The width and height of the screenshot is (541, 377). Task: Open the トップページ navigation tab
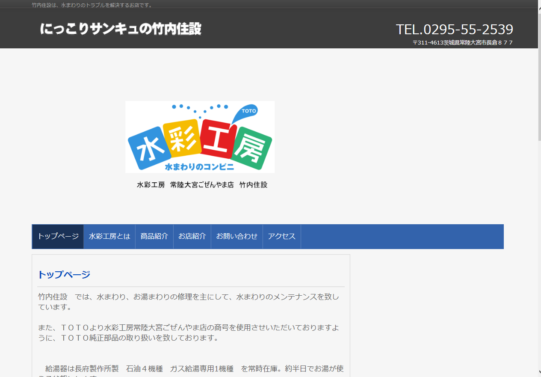(58, 236)
